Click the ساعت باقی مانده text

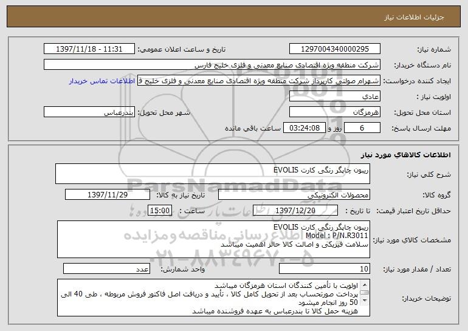[x=253, y=128]
